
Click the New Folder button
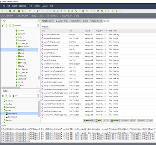(x=89, y=121)
